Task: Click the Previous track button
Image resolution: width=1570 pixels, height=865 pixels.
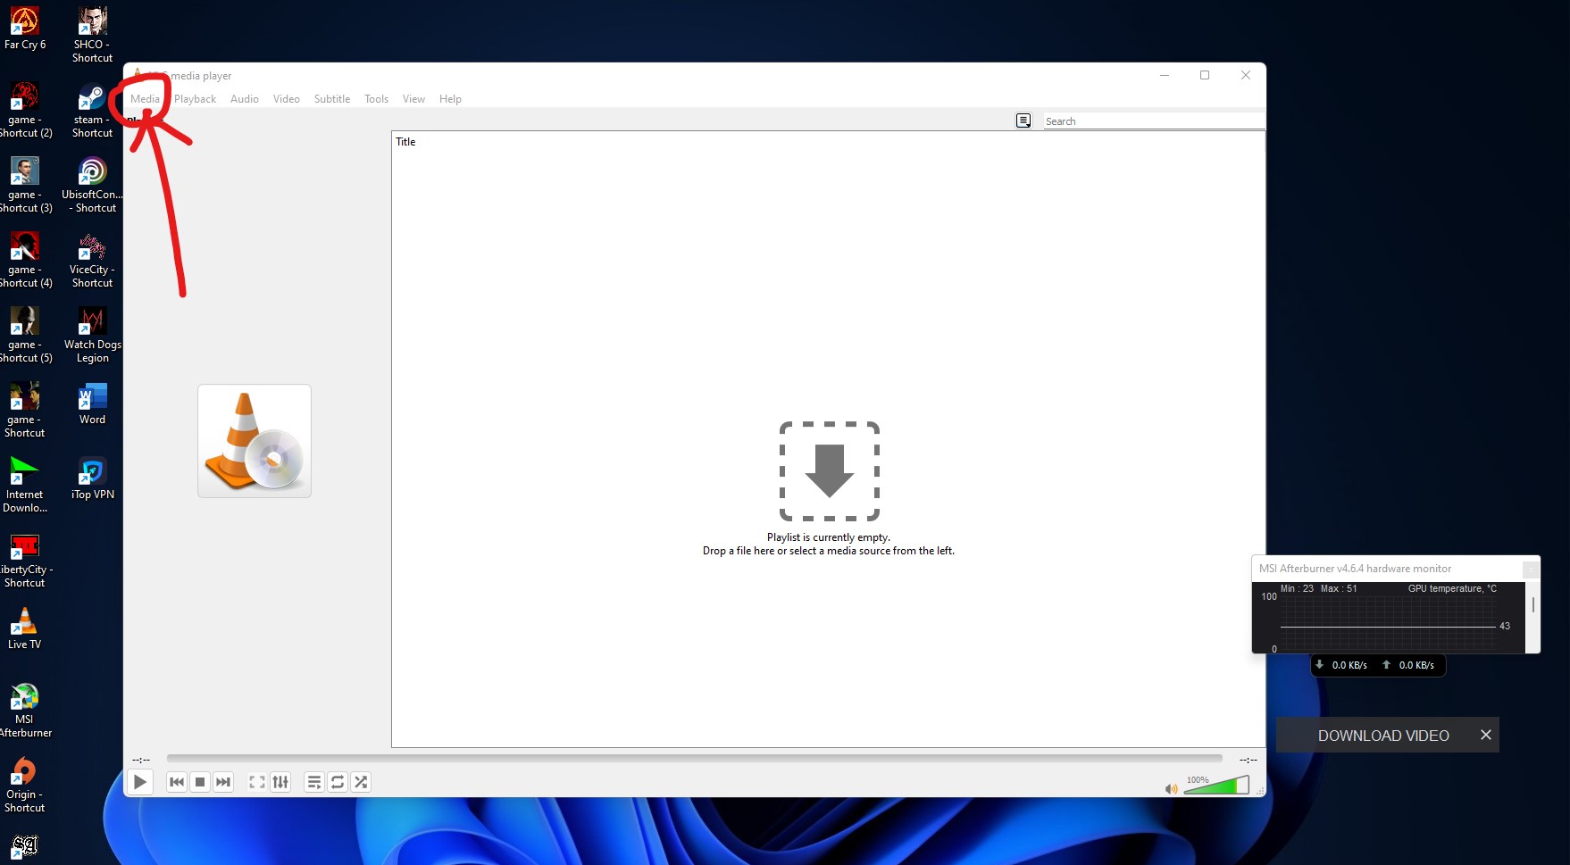Action: pos(177,782)
